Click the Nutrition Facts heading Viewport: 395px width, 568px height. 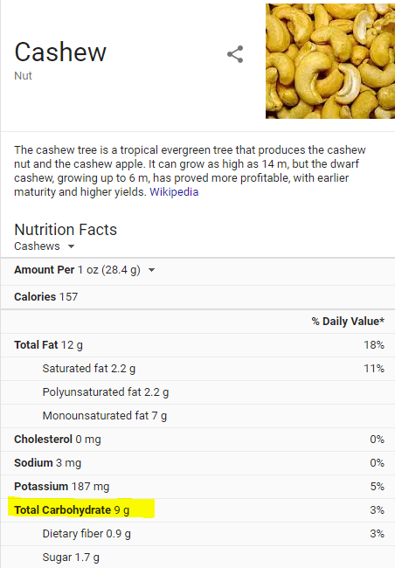pyautogui.click(x=66, y=230)
